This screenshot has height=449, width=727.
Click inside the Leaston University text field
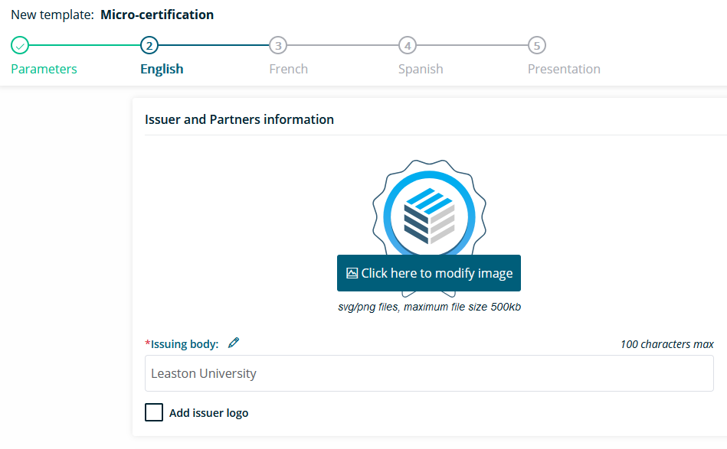tap(429, 373)
